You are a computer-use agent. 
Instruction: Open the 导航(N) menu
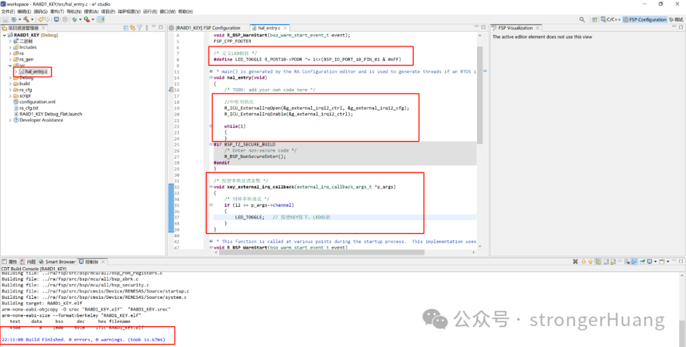tap(74, 11)
